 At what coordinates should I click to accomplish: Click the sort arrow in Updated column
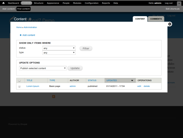point(132,81)
